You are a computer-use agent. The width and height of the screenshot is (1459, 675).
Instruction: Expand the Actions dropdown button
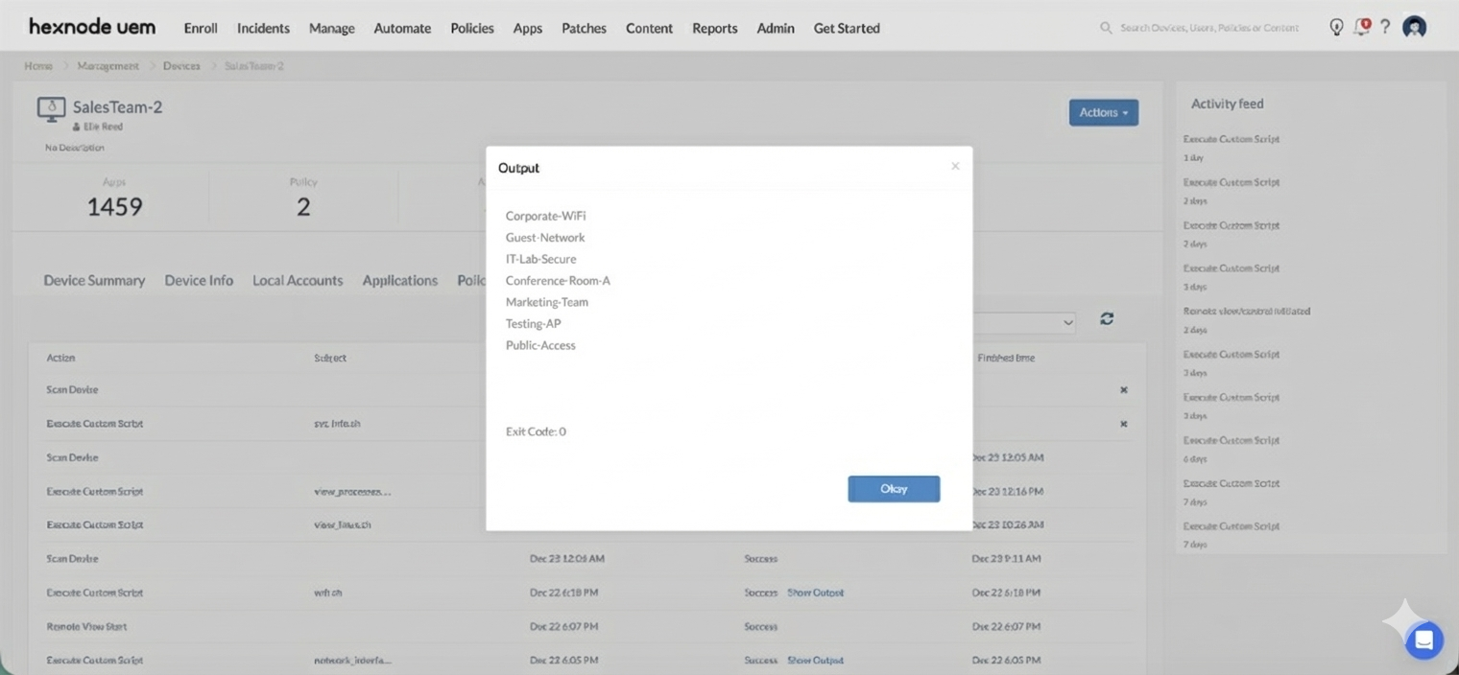point(1103,112)
